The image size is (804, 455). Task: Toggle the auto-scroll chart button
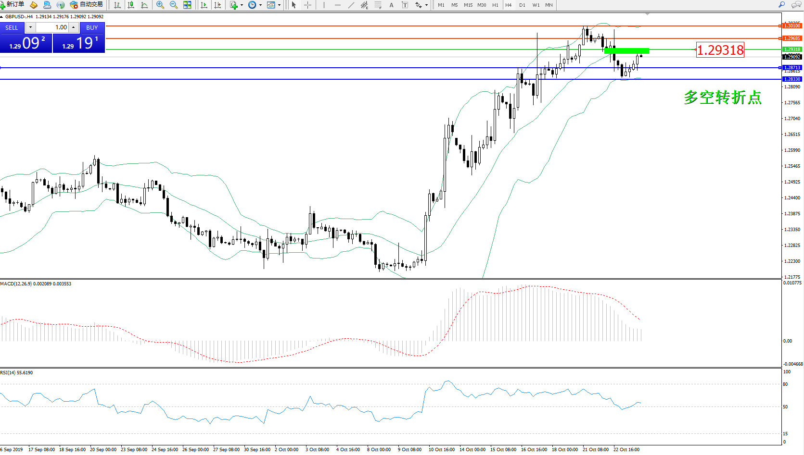pyautogui.click(x=204, y=5)
